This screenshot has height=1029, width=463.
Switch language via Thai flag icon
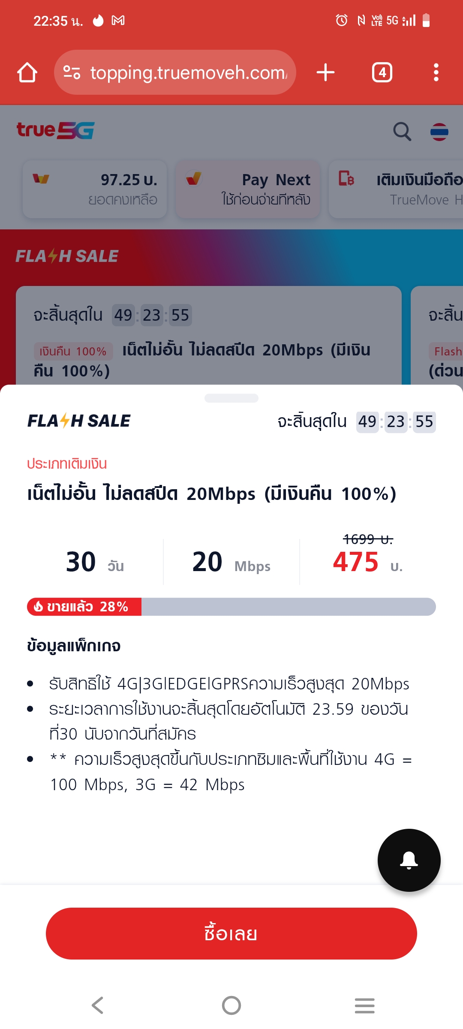point(439,131)
